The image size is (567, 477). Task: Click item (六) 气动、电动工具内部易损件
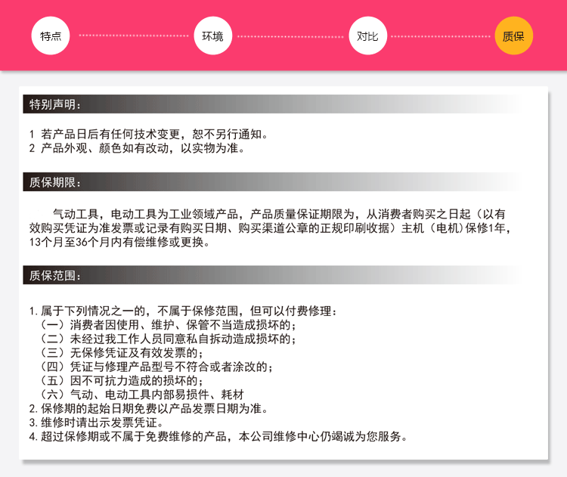click(141, 395)
